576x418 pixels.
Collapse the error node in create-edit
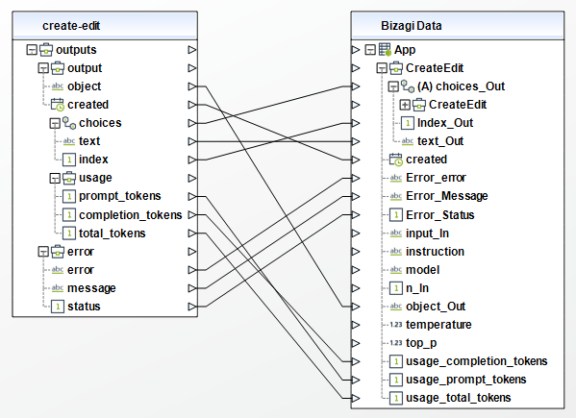(43, 252)
